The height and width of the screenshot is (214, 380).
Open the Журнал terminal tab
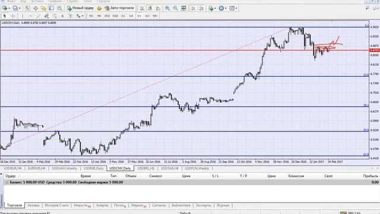click(223, 205)
